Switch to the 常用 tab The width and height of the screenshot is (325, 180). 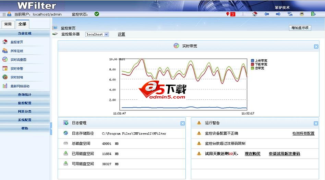tap(8, 24)
